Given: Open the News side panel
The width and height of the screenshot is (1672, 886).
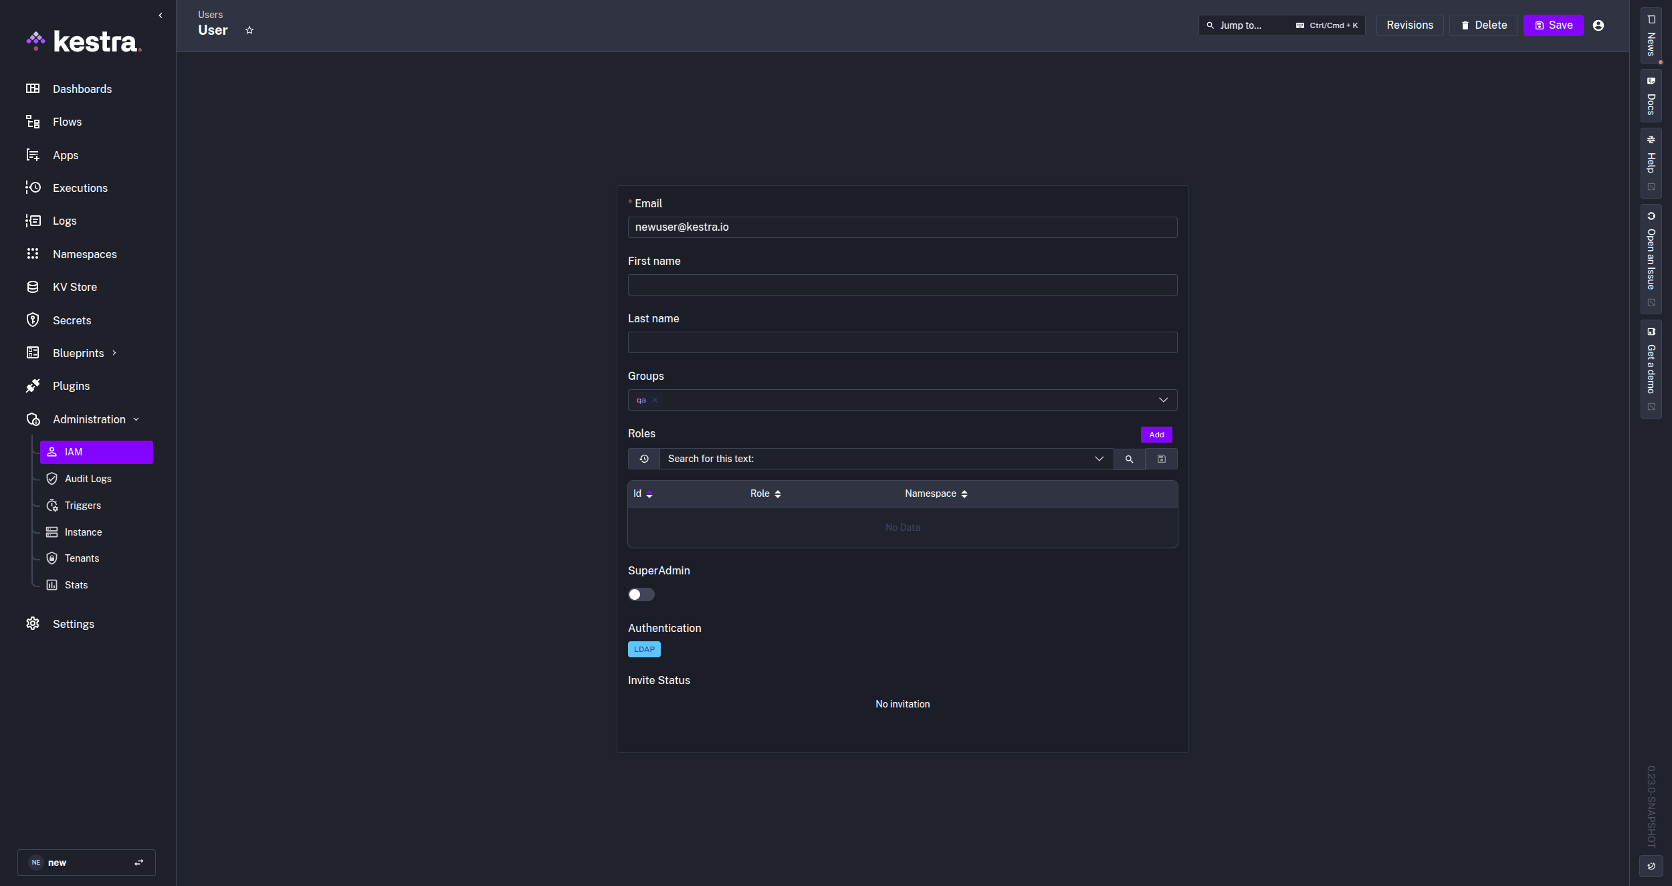Looking at the screenshot, I should (x=1651, y=37).
